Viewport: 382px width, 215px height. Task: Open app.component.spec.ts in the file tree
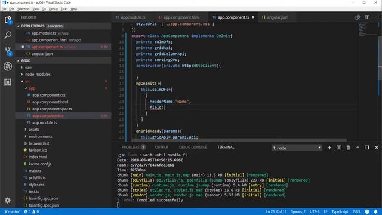(x=52, y=109)
